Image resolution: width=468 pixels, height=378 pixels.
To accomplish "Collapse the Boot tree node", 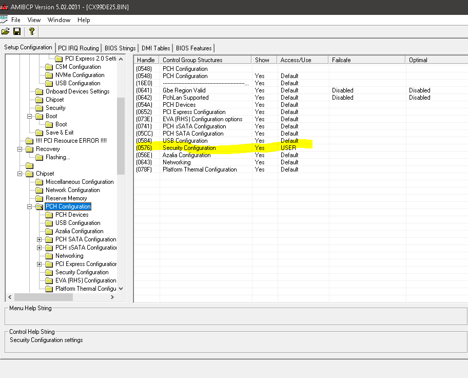I will click(29, 116).
